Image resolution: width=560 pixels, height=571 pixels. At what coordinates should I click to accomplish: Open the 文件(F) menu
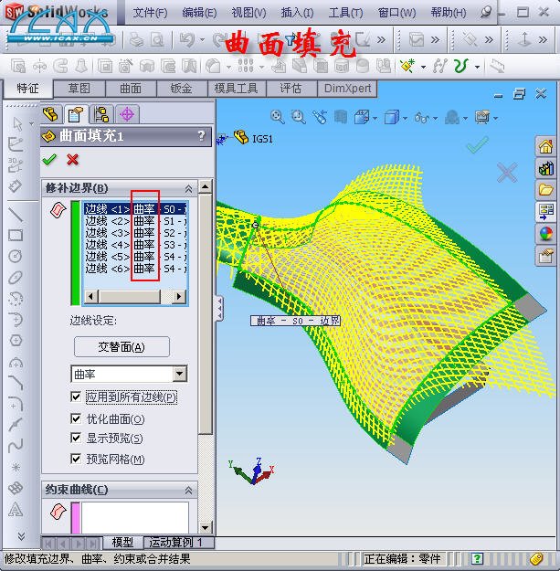(150, 13)
